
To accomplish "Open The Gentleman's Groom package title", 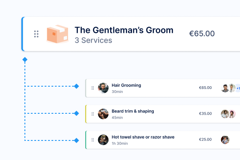I will [124, 30].
